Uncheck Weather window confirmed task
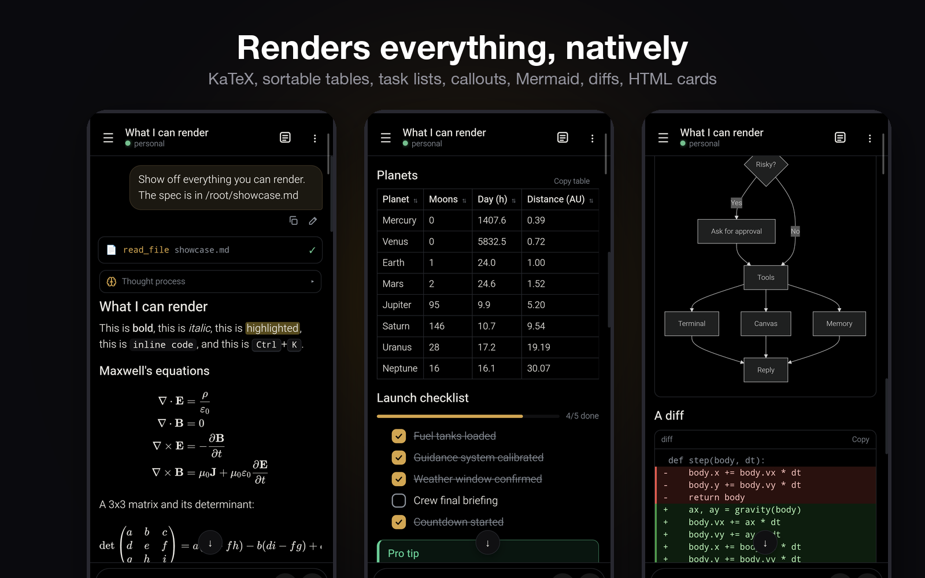Image resolution: width=925 pixels, height=578 pixels. click(x=399, y=479)
